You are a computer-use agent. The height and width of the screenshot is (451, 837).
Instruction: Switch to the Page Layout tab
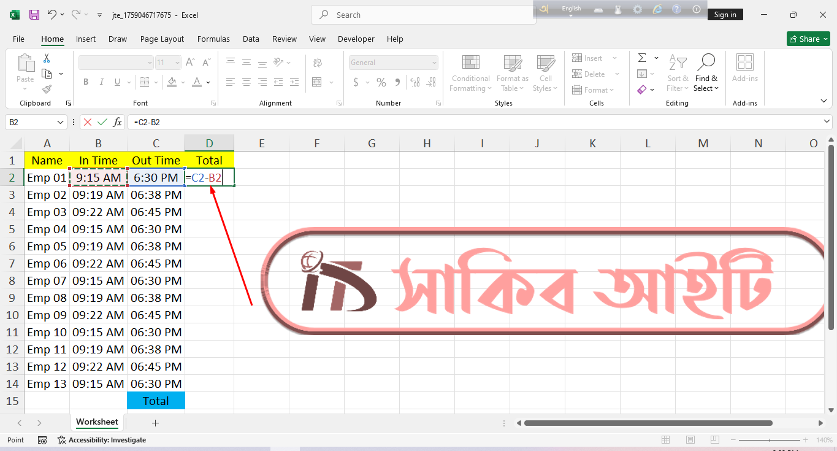162,39
